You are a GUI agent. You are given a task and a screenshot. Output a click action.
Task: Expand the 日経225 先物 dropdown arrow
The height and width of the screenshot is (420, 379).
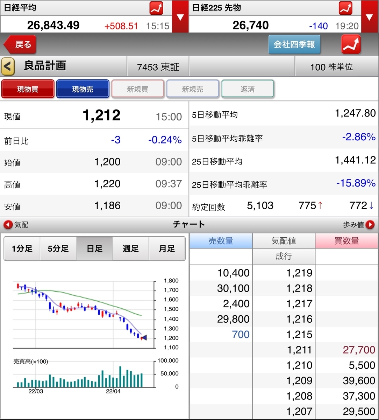[370, 16]
